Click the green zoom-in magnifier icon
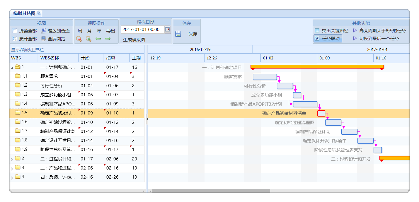Screen dimensions: 419x202 [x=88, y=38]
